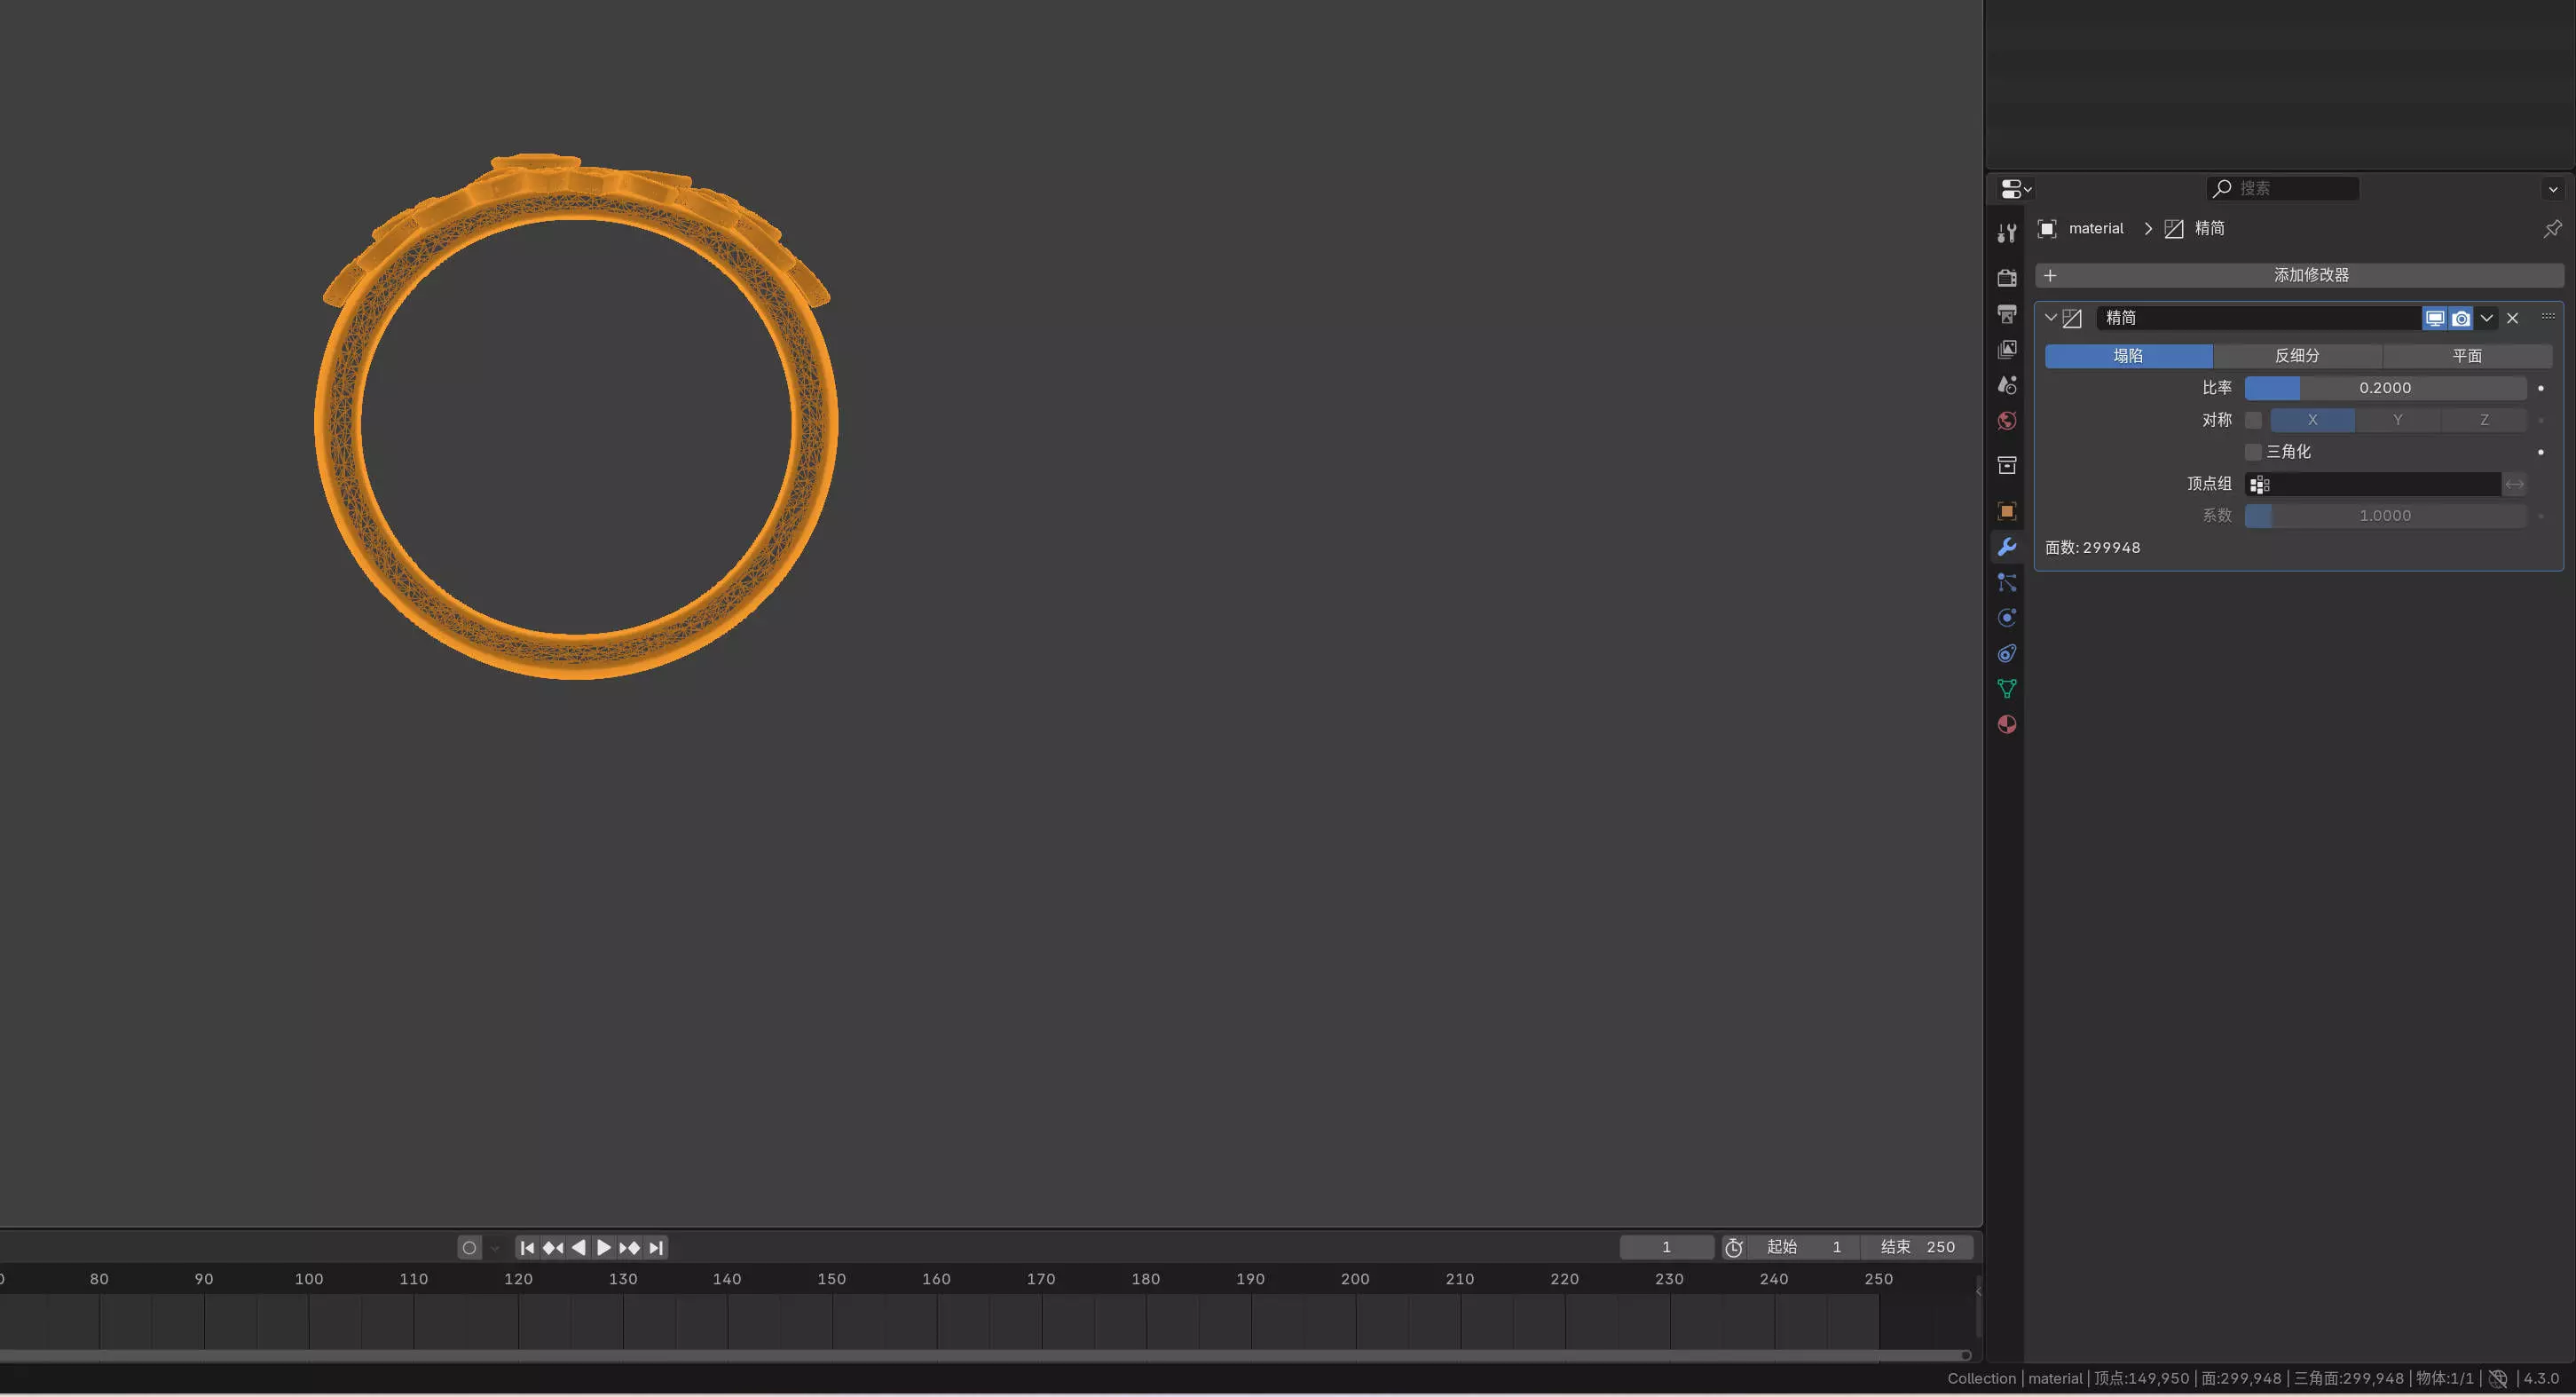This screenshot has width=2576, height=1397.
Task: Open the Material properties sphere icon
Action: (2006, 725)
